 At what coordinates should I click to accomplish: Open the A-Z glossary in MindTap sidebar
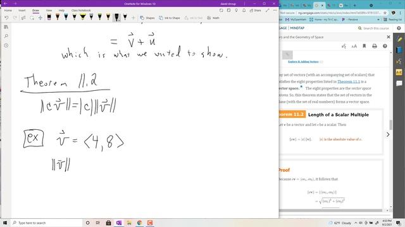coord(399,73)
